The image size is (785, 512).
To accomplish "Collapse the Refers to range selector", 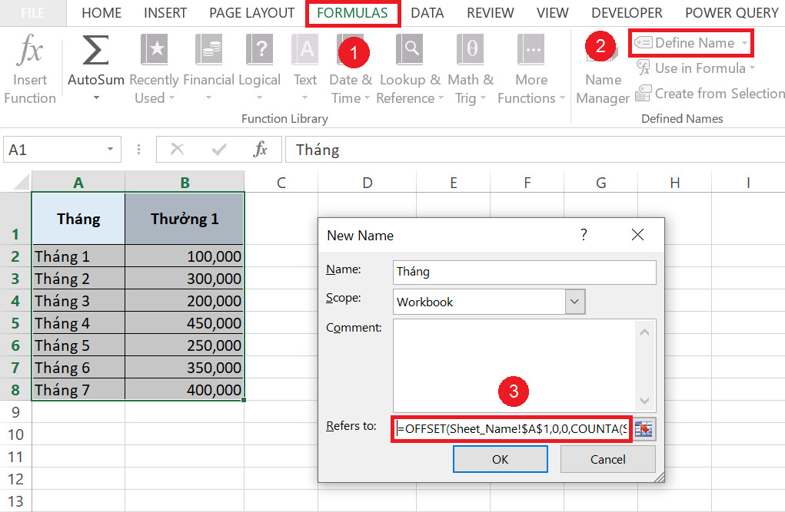I will click(643, 429).
